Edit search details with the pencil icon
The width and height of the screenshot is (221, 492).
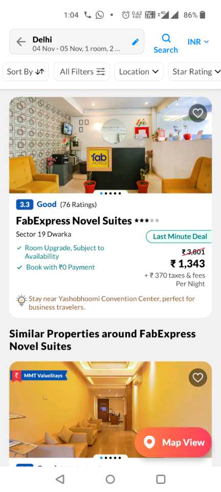click(135, 42)
